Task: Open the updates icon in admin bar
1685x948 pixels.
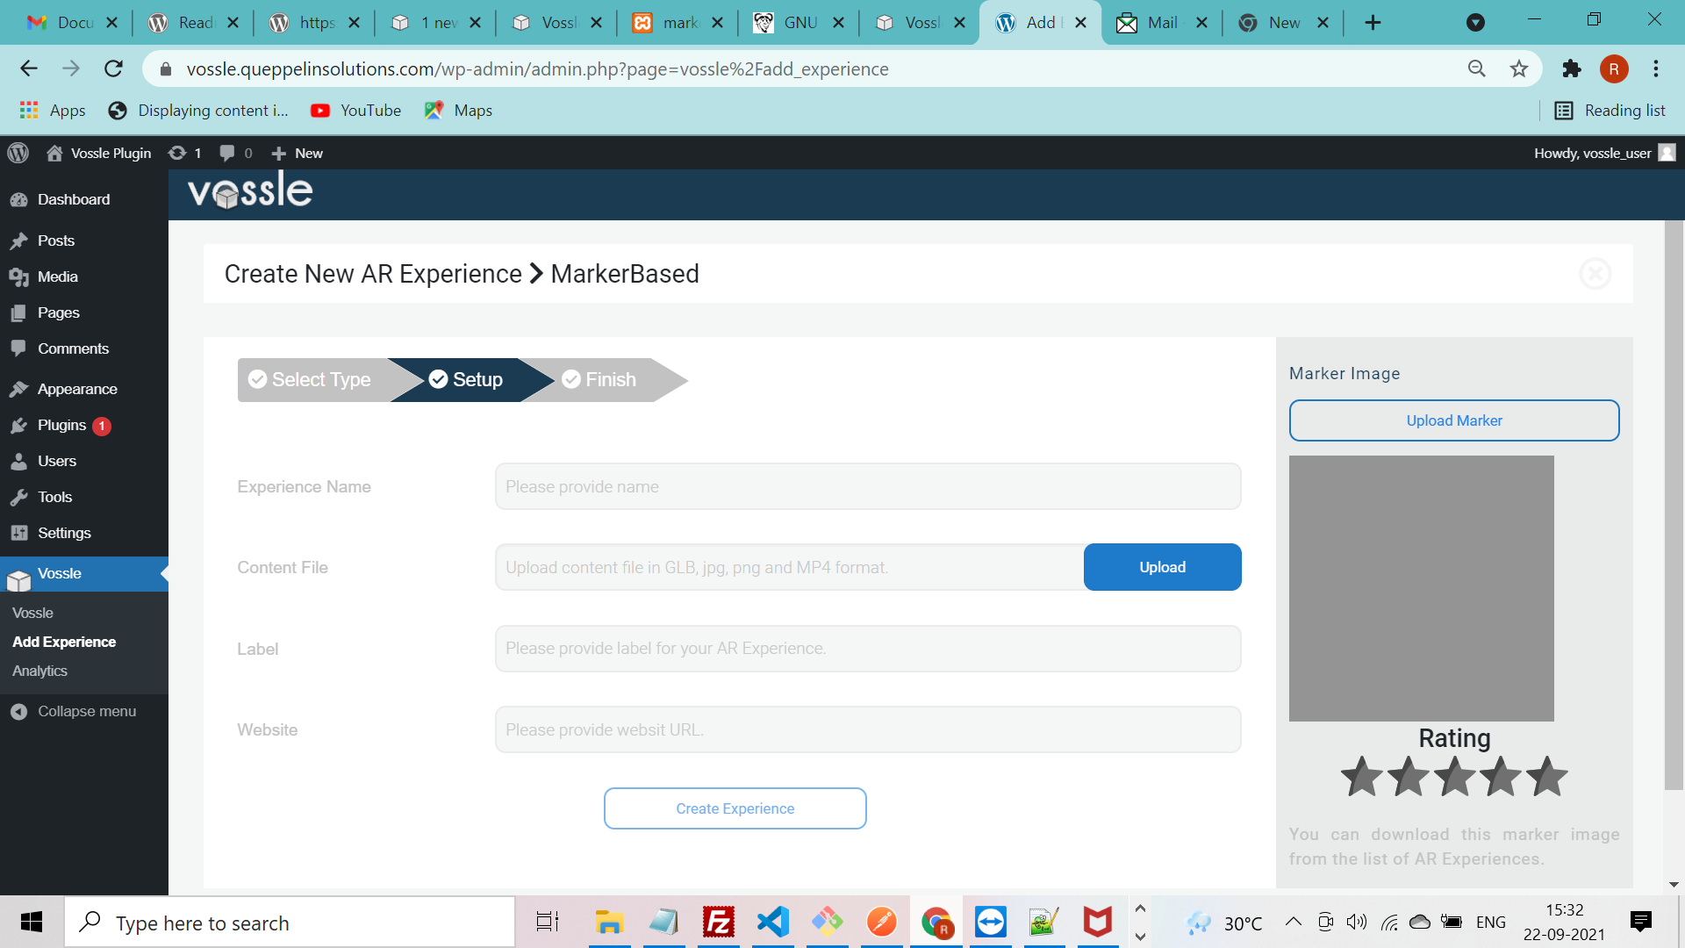Action: point(185,153)
